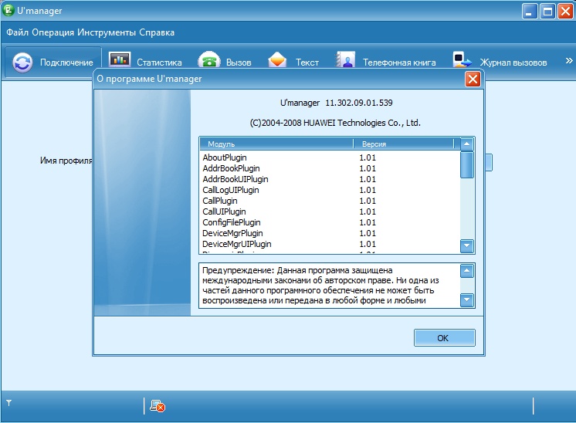
Task: Open the Справка menu
Action: pos(158,32)
